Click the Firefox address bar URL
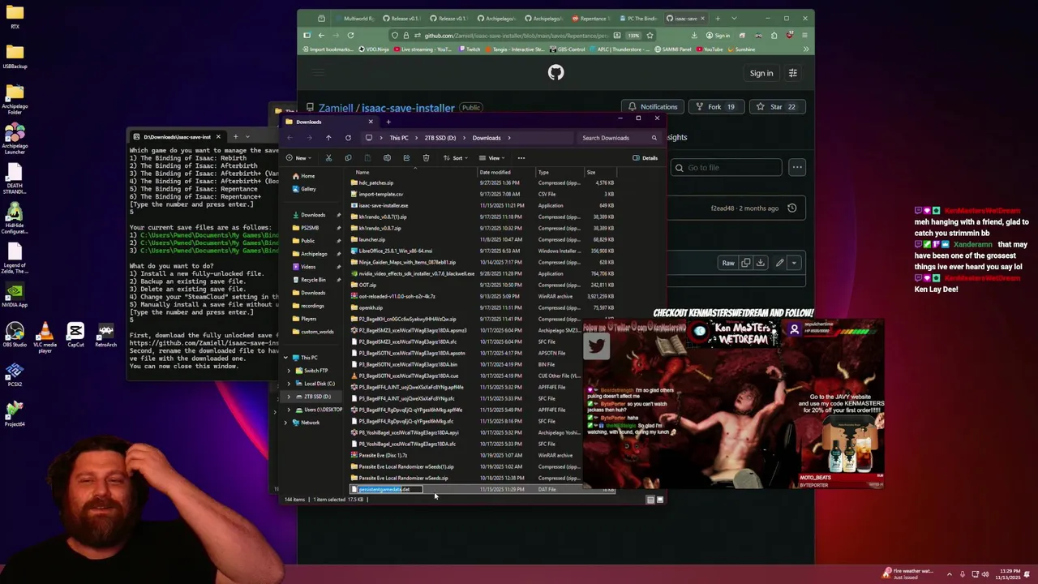This screenshot has height=584, width=1038. pos(515,35)
